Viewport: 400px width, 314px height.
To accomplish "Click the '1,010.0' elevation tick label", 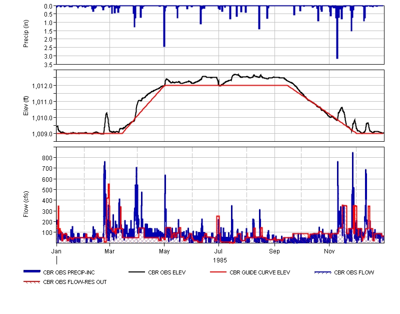I will [42, 118].
